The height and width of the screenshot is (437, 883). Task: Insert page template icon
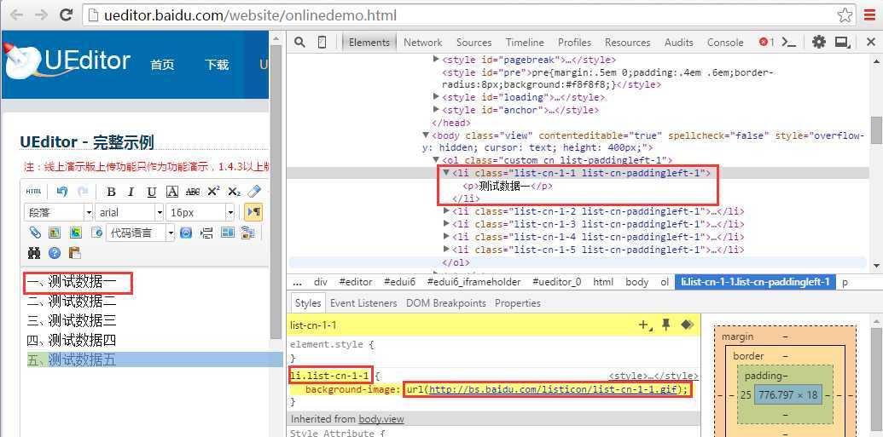[x=96, y=233]
